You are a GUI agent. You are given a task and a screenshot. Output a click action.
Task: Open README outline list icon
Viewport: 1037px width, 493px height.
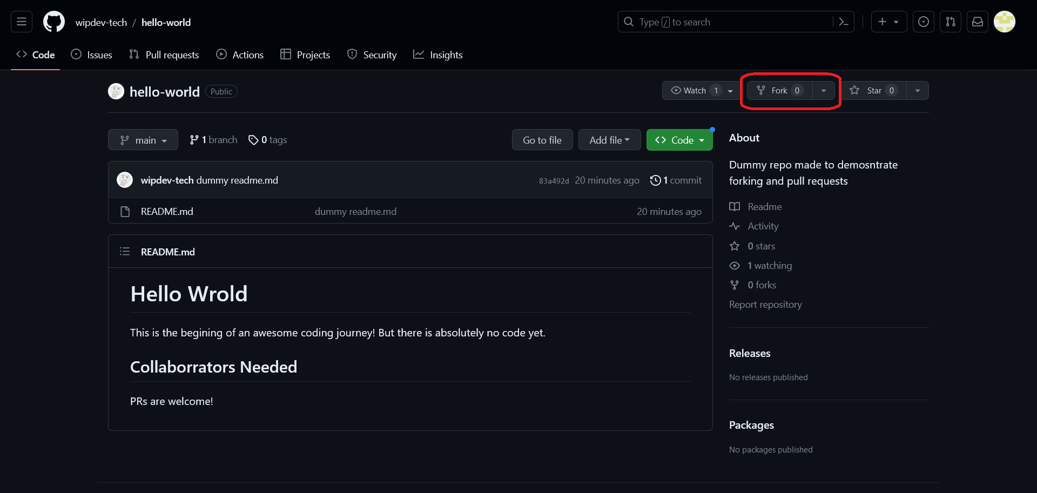tap(125, 252)
